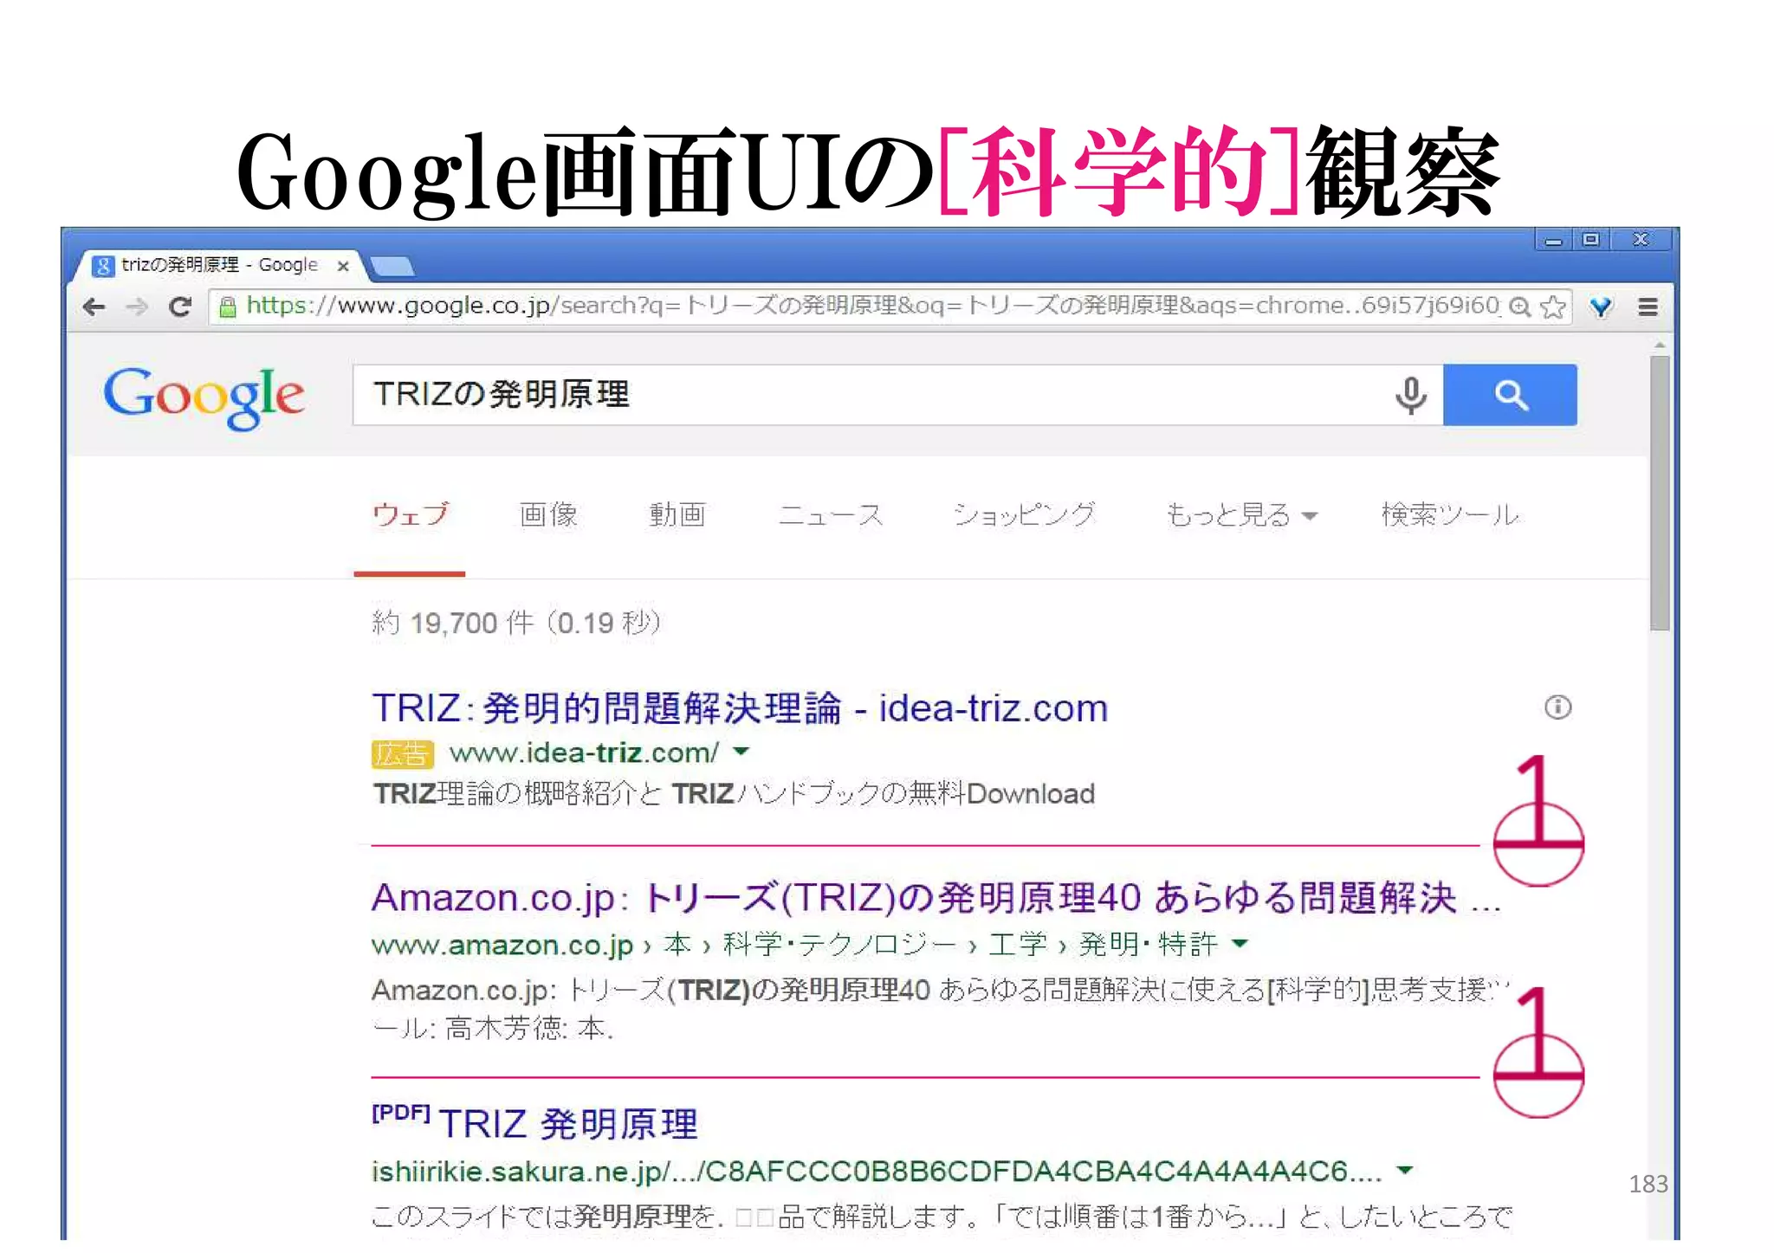Switch to the 動画 tab
The height and width of the screenshot is (1253, 1774).
677,514
